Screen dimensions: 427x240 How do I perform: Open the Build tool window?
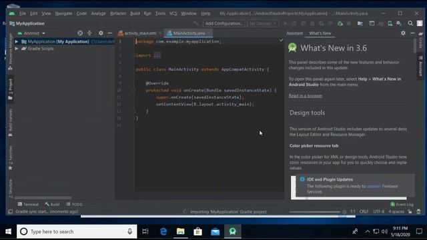click(52, 205)
